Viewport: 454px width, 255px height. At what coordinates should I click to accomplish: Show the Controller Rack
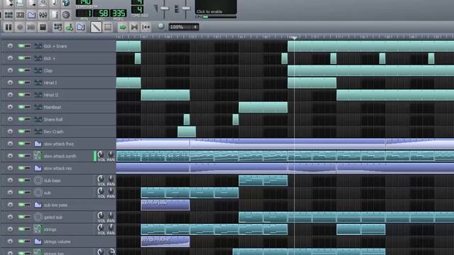[x=66, y=14]
